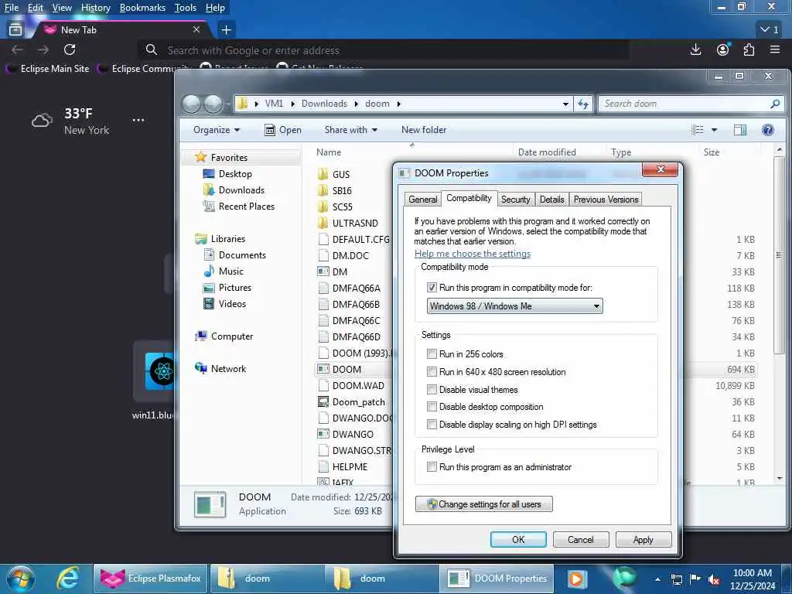Open a new browser tab with plus
This screenshot has height=594, width=792.
(x=227, y=30)
